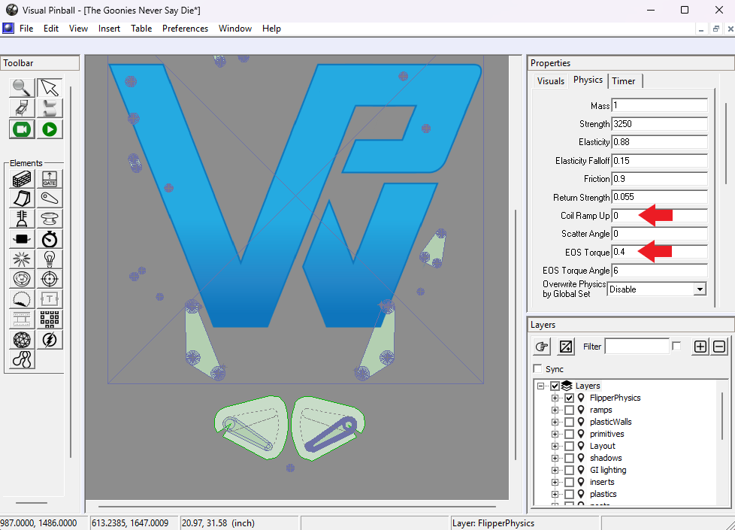Open the Table menu
The height and width of the screenshot is (530, 735).
pyautogui.click(x=141, y=29)
